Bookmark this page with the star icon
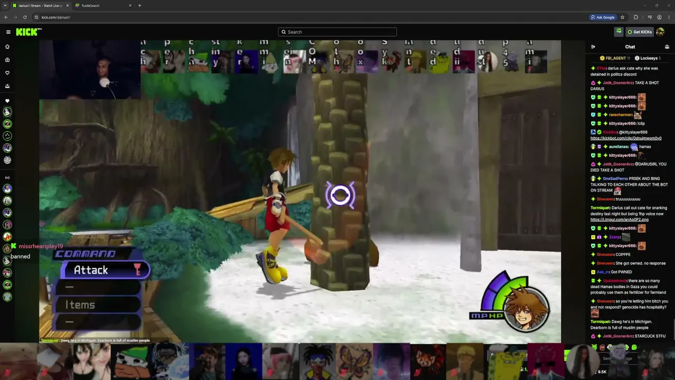The width and height of the screenshot is (675, 380). [x=622, y=17]
